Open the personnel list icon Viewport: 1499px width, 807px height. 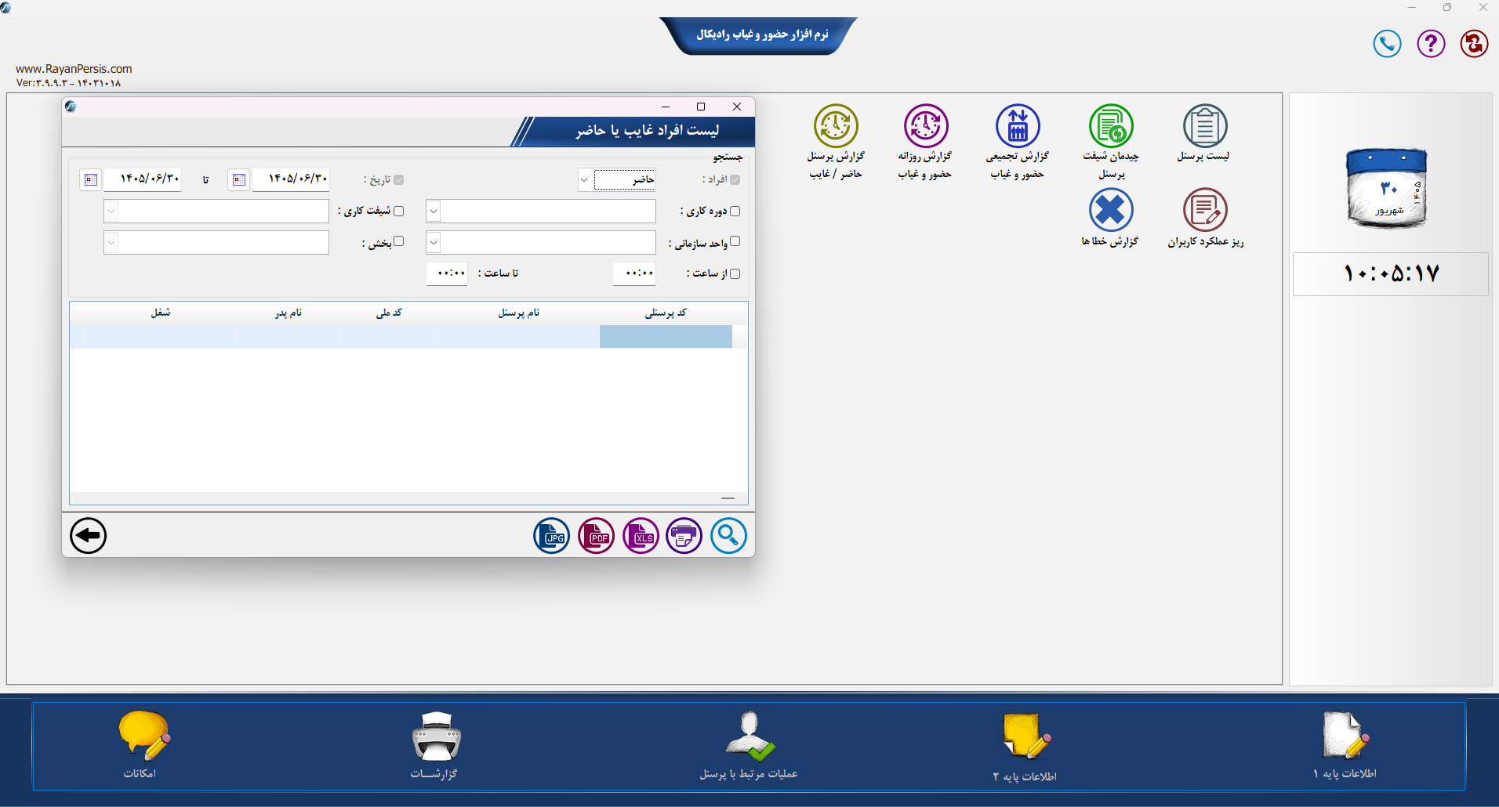point(1205,126)
